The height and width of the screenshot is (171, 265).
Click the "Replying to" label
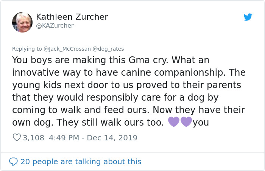coord(27,48)
